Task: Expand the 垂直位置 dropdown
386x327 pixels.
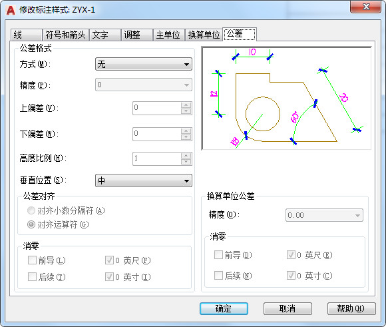Action: [x=144, y=180]
